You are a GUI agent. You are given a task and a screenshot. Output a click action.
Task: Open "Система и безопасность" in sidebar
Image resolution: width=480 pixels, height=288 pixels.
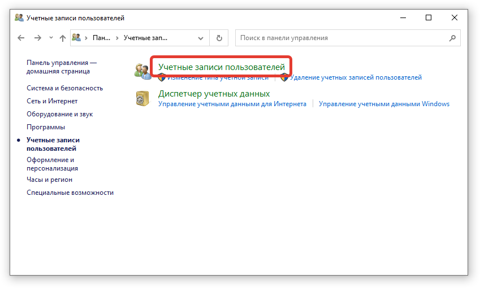[64, 88]
